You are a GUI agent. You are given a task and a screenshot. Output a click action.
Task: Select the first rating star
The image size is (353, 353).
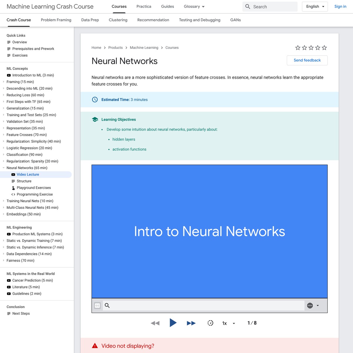click(x=298, y=47)
